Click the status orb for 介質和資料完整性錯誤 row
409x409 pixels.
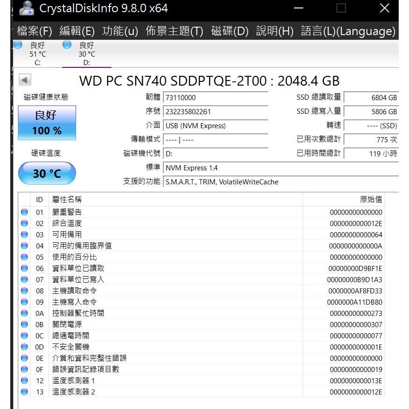pos(24,358)
